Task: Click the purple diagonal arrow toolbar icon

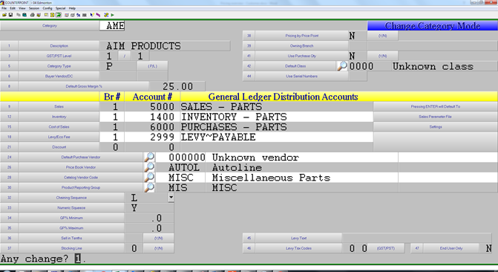Action: [x=98, y=15]
